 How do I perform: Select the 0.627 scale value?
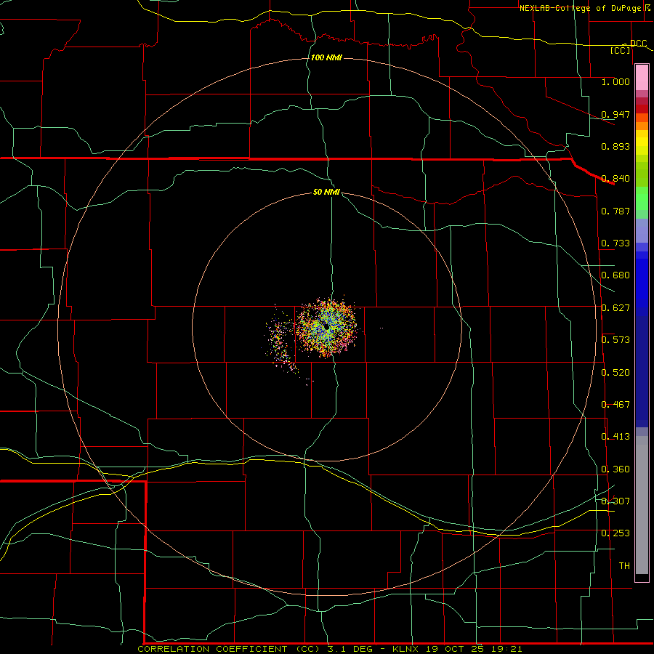pyautogui.click(x=615, y=308)
